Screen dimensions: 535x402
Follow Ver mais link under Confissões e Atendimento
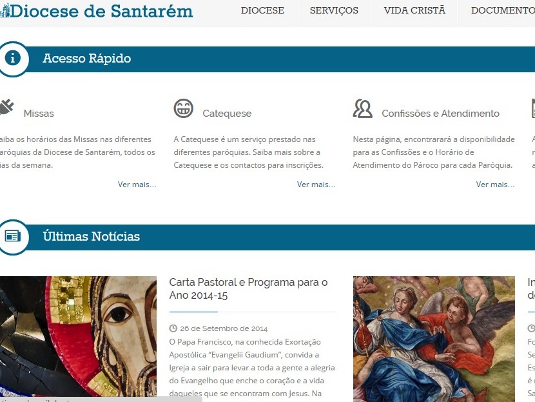[x=495, y=185]
